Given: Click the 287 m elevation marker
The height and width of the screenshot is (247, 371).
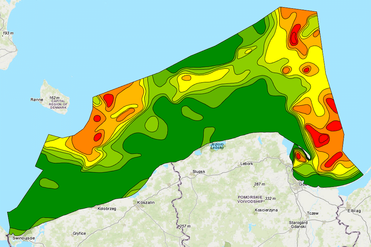Looking at the screenshot, I should 259,184.
